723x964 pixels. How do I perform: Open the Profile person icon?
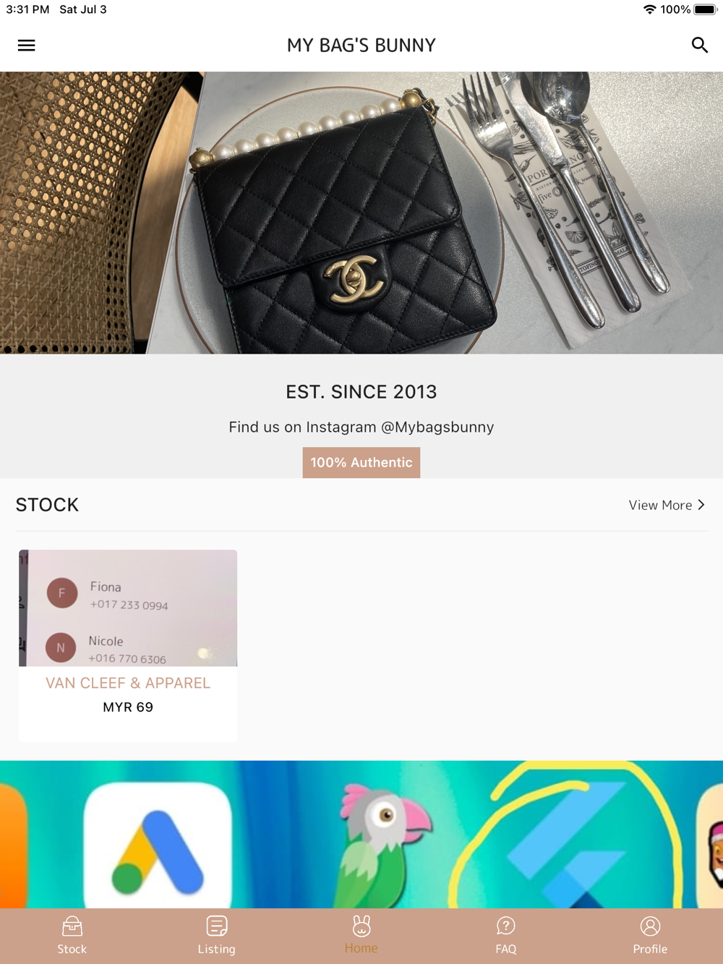[x=651, y=926]
